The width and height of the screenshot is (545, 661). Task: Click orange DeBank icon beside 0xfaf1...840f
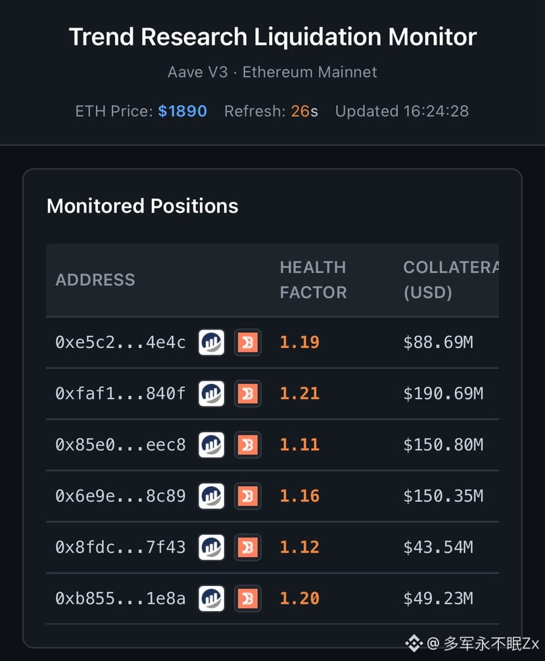tap(248, 394)
